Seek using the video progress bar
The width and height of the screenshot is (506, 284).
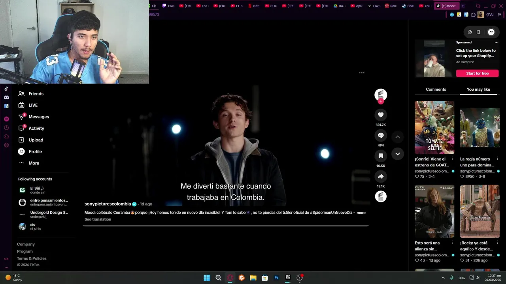[226, 226]
